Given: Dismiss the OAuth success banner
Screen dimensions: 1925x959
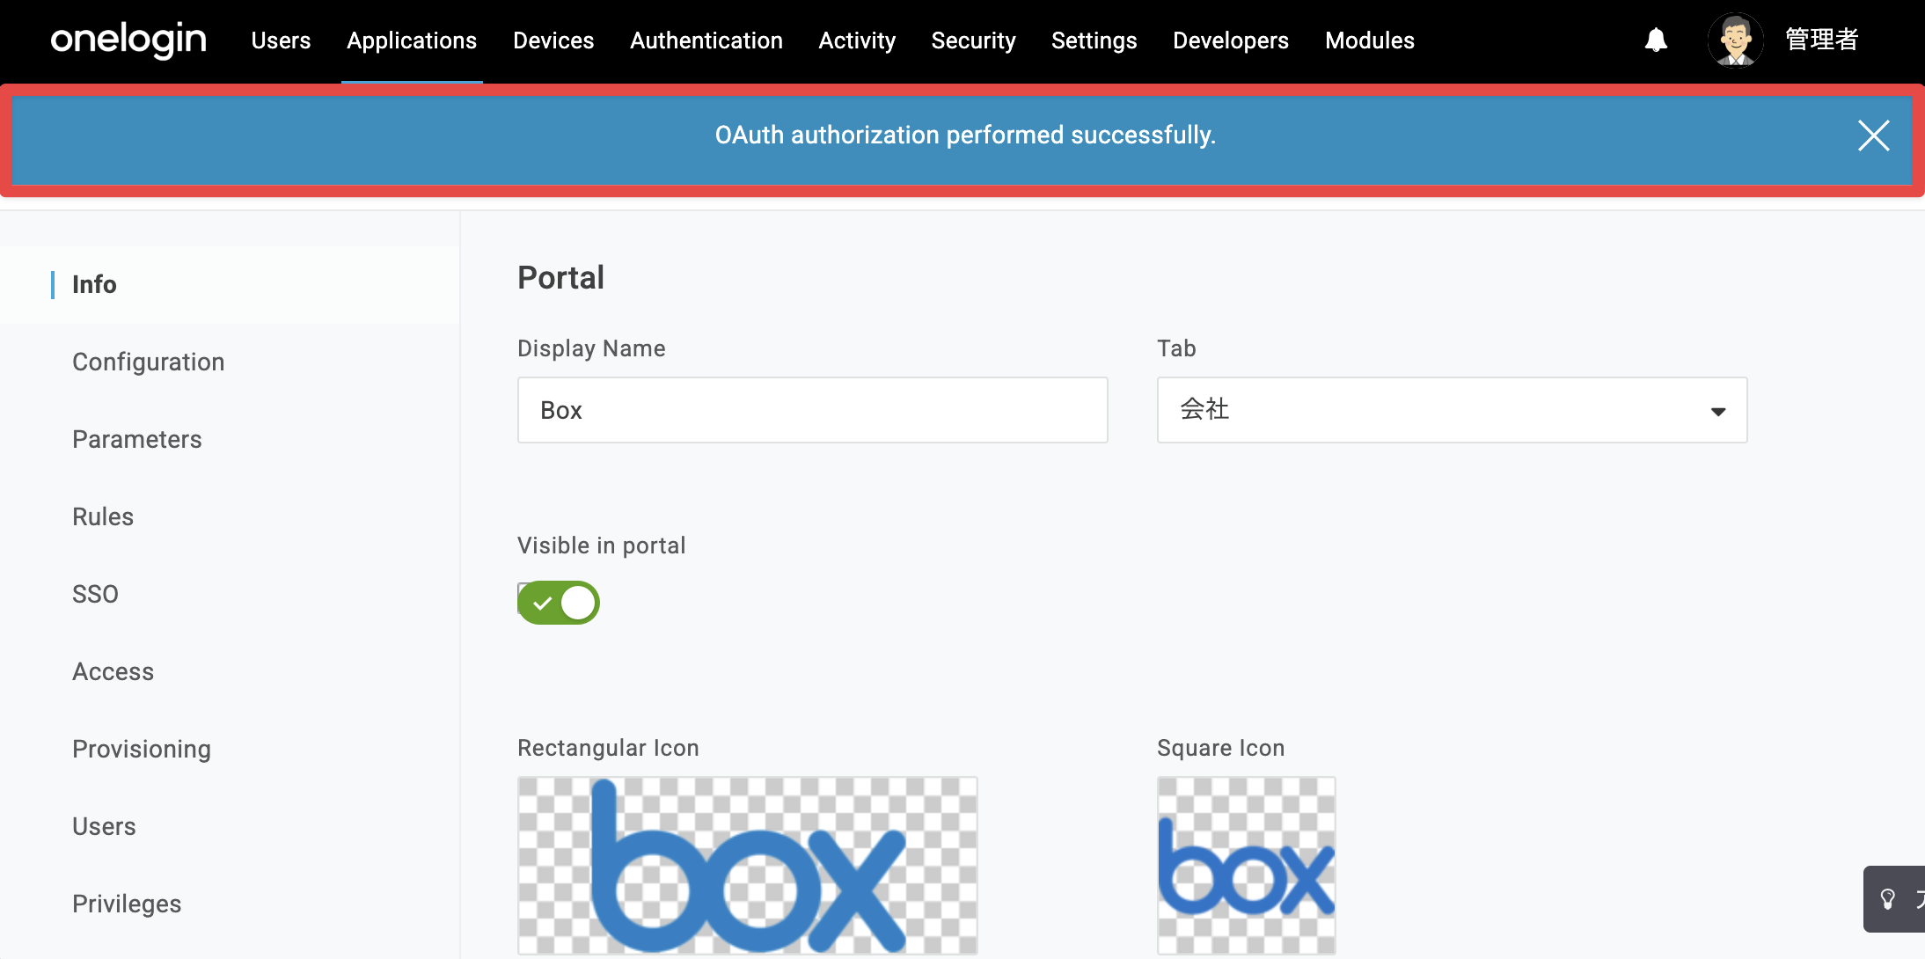Looking at the screenshot, I should pyautogui.click(x=1873, y=135).
